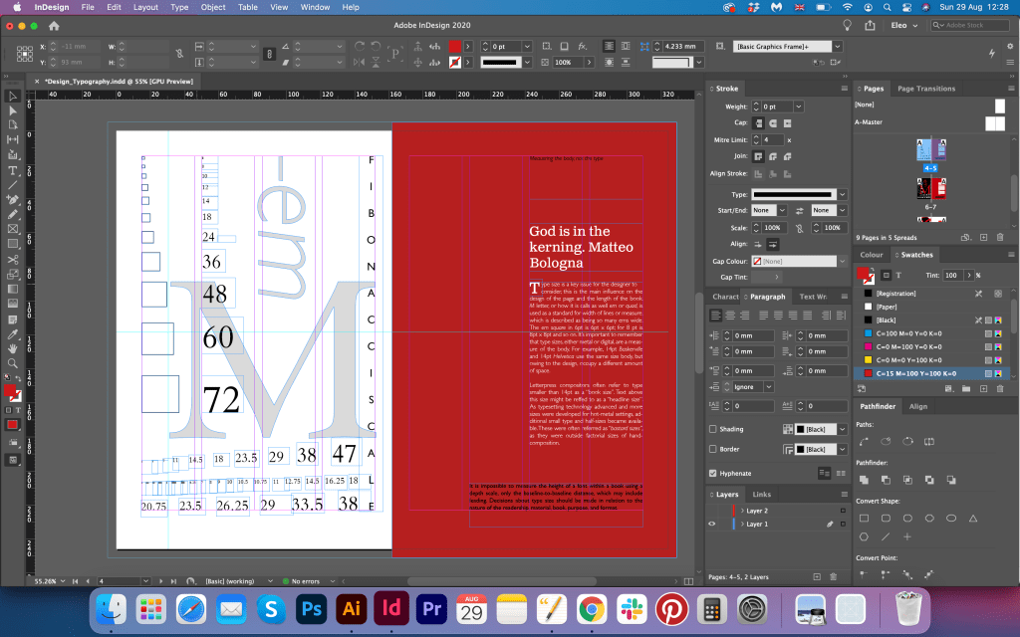The image size is (1020, 637).
Task: Create new page in Pages panel
Action: tap(983, 238)
